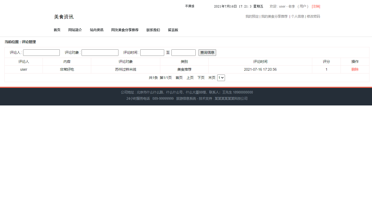Open the page number dropdown
Image resolution: width=372 pixels, height=207 pixels.
pyautogui.click(x=221, y=78)
